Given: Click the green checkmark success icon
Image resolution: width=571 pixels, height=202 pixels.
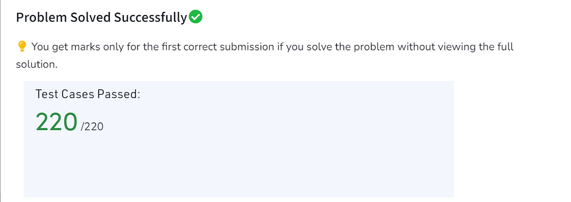Looking at the screenshot, I should (196, 17).
